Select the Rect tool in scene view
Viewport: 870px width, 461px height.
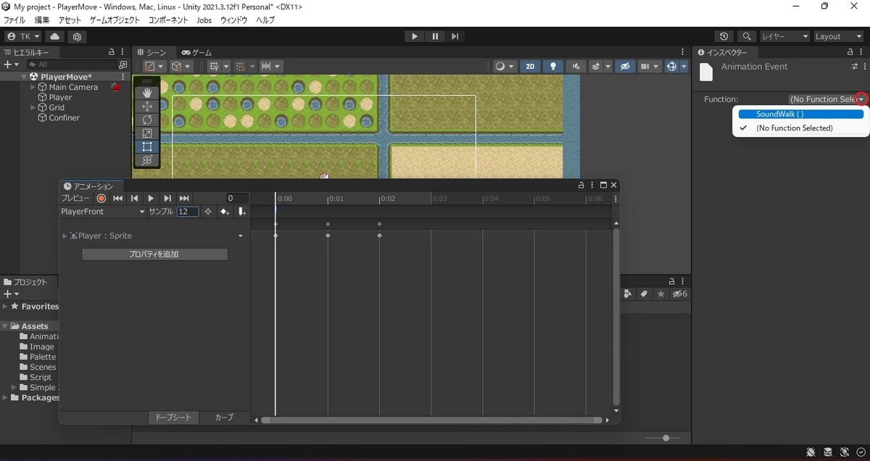(147, 146)
